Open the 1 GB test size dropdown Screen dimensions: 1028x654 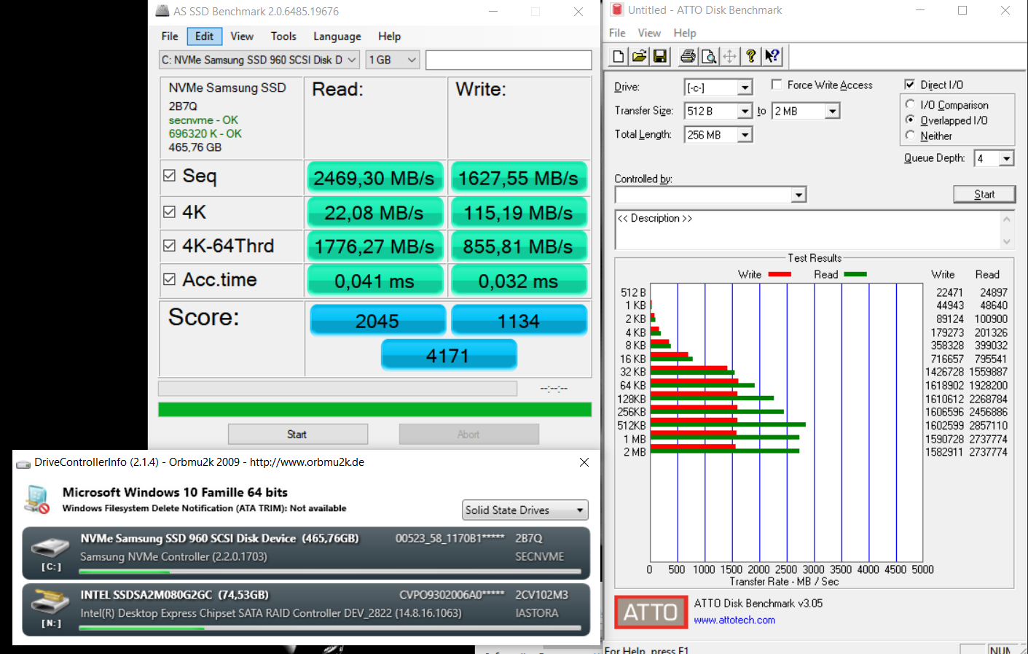click(x=393, y=60)
